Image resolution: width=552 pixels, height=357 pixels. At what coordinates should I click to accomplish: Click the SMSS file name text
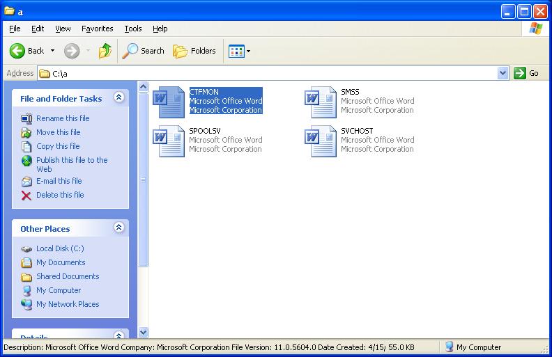pos(351,92)
